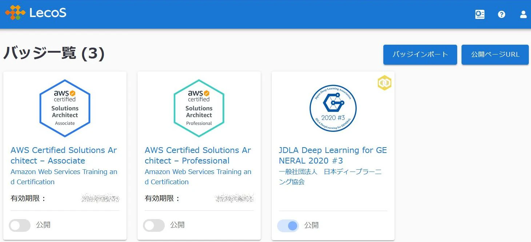This screenshot has width=531, height=242.
Task: Click the gold blockchain icon on JDLA card
Action: (x=384, y=83)
